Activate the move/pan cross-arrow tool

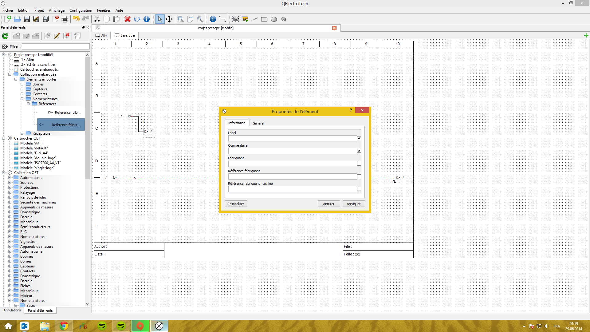coord(169,19)
